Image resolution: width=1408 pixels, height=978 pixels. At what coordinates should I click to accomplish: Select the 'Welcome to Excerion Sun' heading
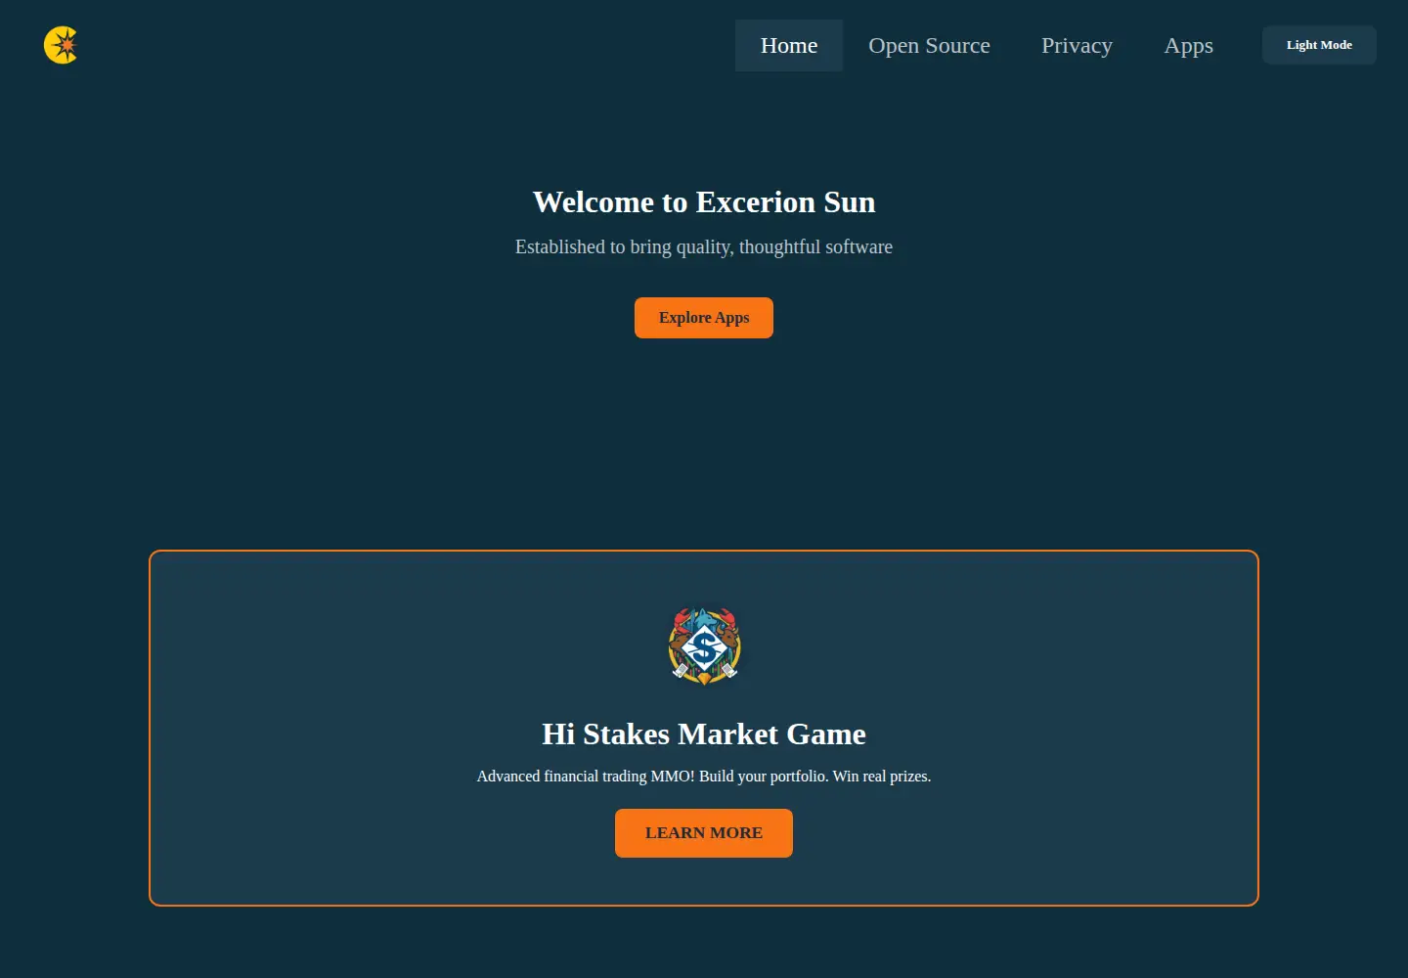click(704, 201)
